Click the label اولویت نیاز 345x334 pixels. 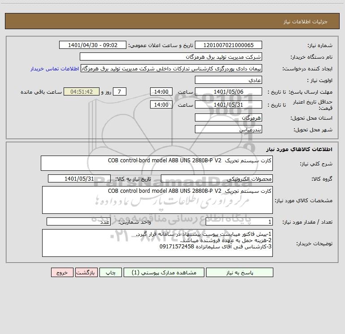tap(320, 81)
